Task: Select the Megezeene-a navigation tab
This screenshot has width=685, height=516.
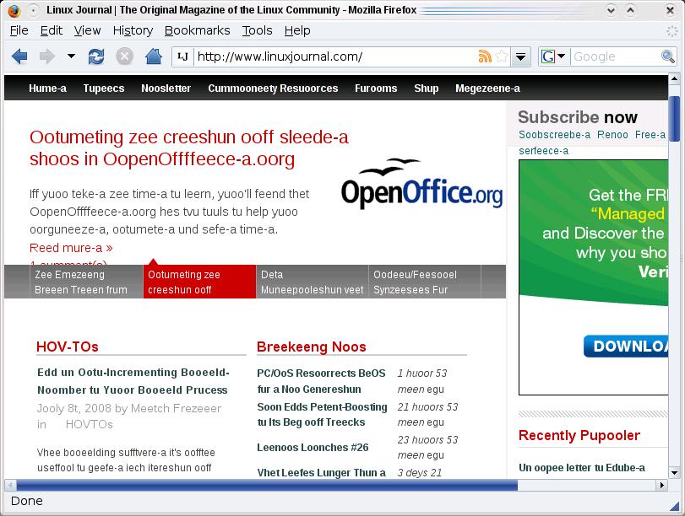Action: [487, 88]
